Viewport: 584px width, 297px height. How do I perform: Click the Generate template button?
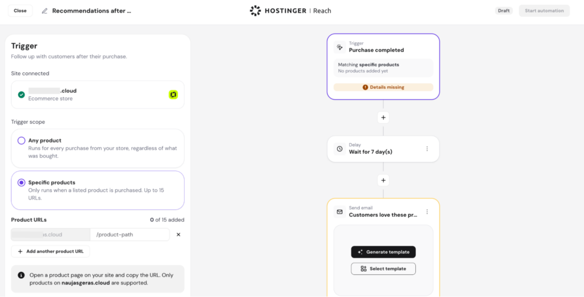click(x=383, y=252)
